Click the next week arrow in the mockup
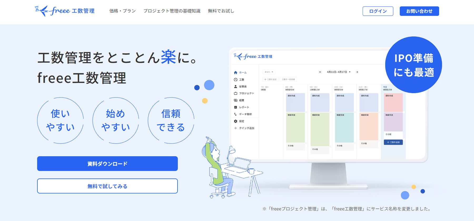Image resolution: width=474 pixels, height=221 pixels. [357, 72]
